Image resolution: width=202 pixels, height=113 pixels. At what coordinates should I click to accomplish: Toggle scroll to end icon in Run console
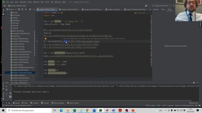tap(10, 97)
